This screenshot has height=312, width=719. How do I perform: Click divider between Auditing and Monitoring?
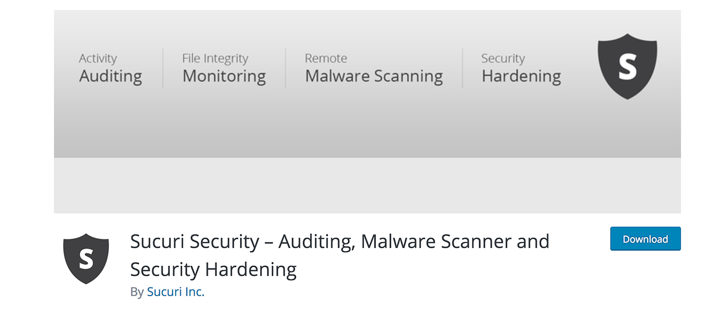163,68
